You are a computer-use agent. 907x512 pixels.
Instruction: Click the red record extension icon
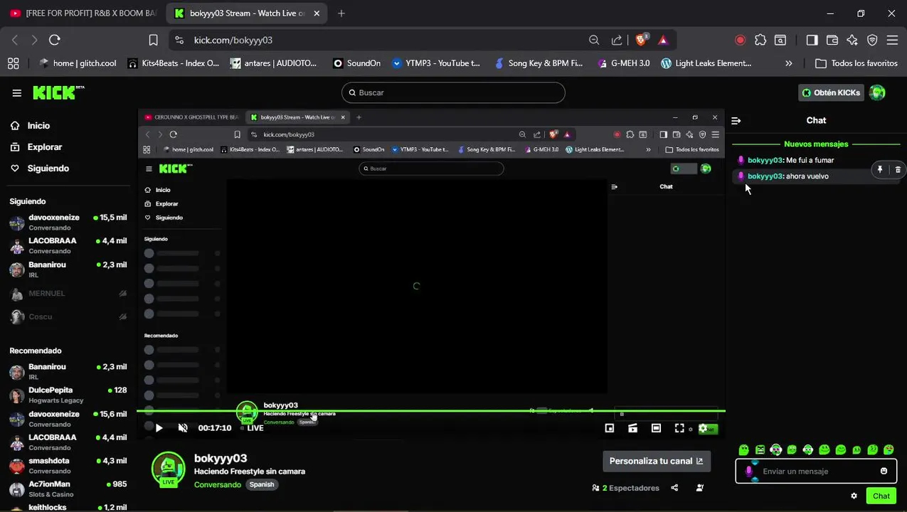point(740,40)
